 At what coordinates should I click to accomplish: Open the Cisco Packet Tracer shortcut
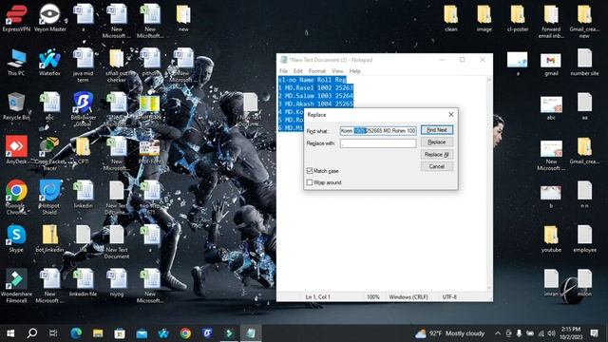(49, 154)
